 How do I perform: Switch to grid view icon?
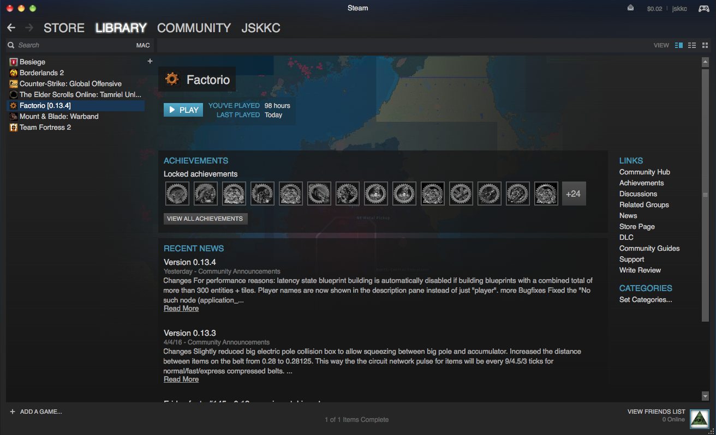pyautogui.click(x=705, y=45)
